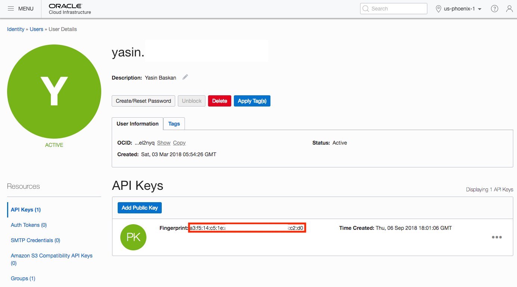The width and height of the screenshot is (517, 287).
Task: Open Auth Tokens (0) in Resources
Action: click(29, 225)
